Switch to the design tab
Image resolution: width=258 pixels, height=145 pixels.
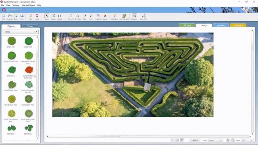[x=204, y=25]
